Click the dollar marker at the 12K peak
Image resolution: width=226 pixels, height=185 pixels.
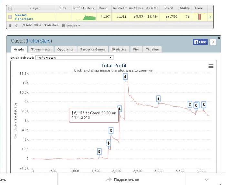pyautogui.click(x=125, y=77)
